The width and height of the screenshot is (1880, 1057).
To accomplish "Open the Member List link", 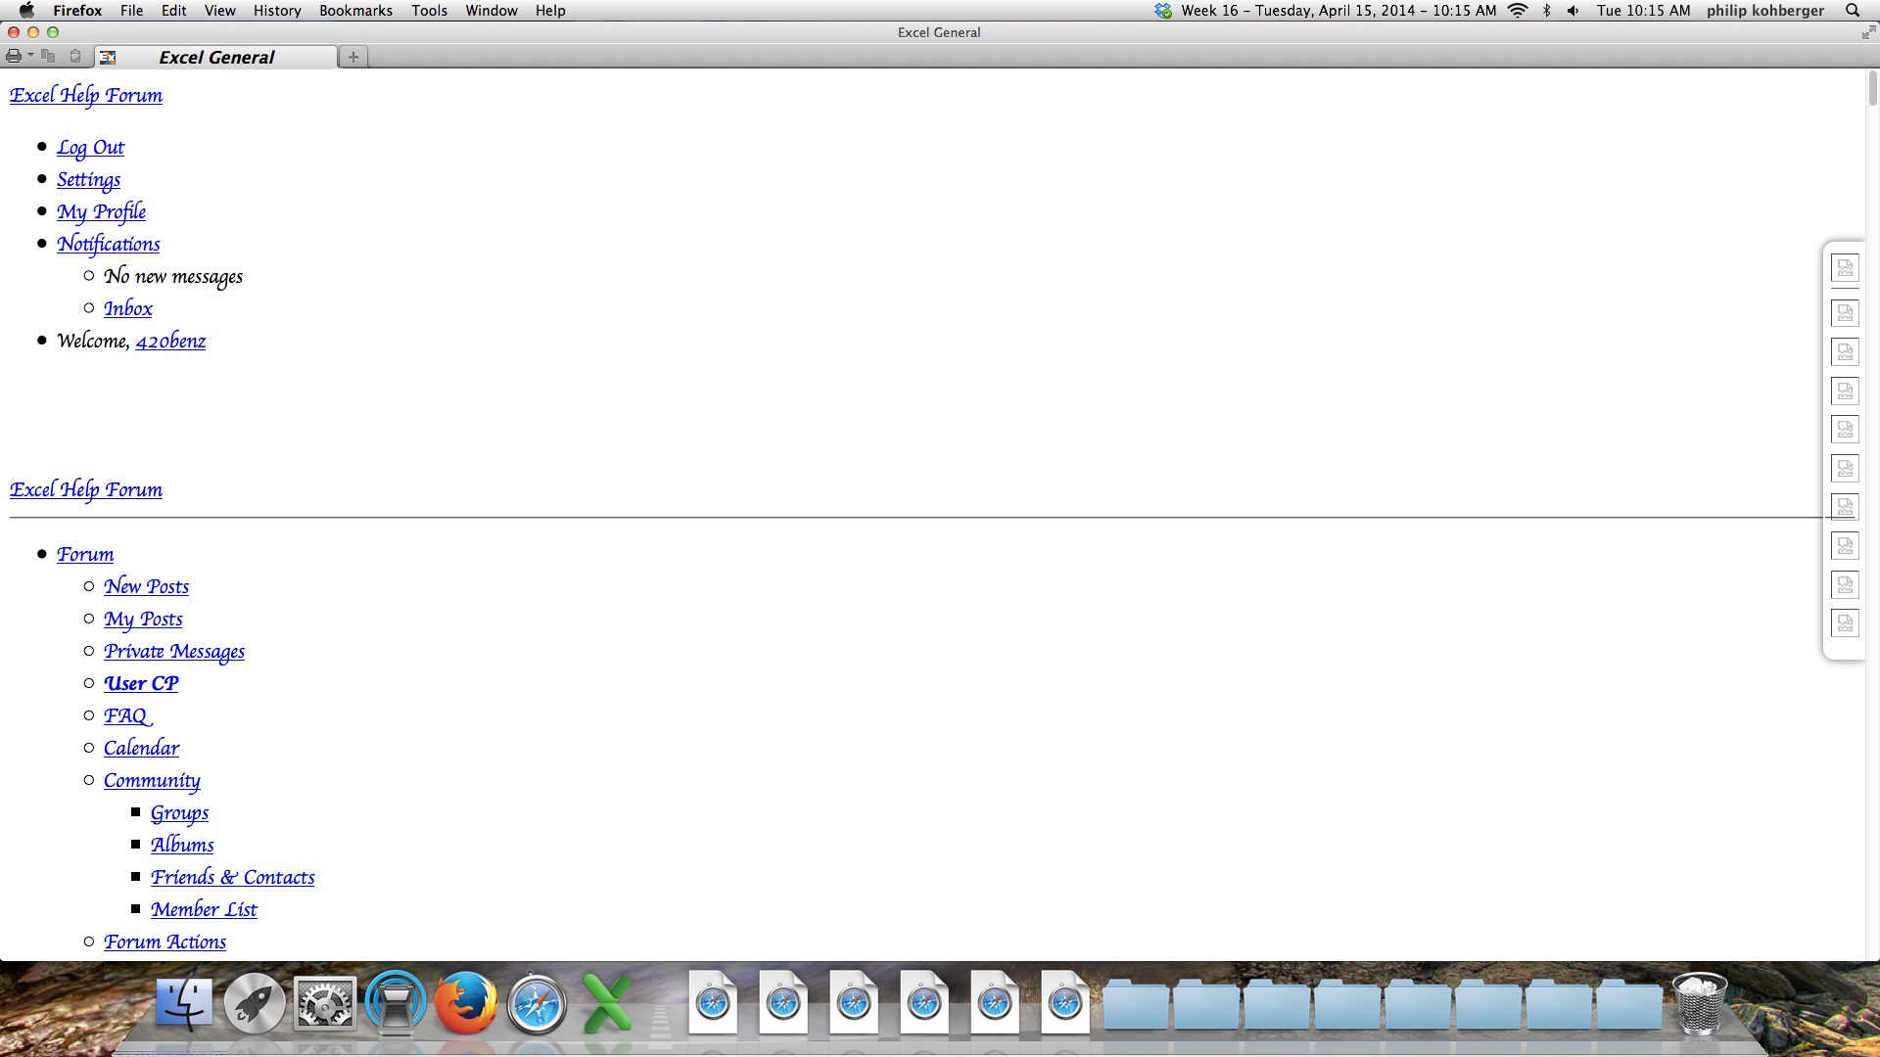I will pos(204,909).
